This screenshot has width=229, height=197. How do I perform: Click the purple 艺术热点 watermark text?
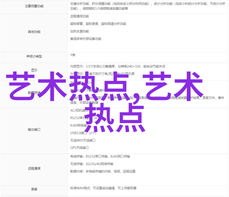coord(105,102)
